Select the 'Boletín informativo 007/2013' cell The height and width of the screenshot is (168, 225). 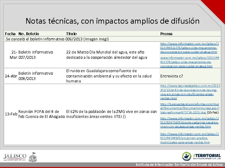(x=36, y=55)
